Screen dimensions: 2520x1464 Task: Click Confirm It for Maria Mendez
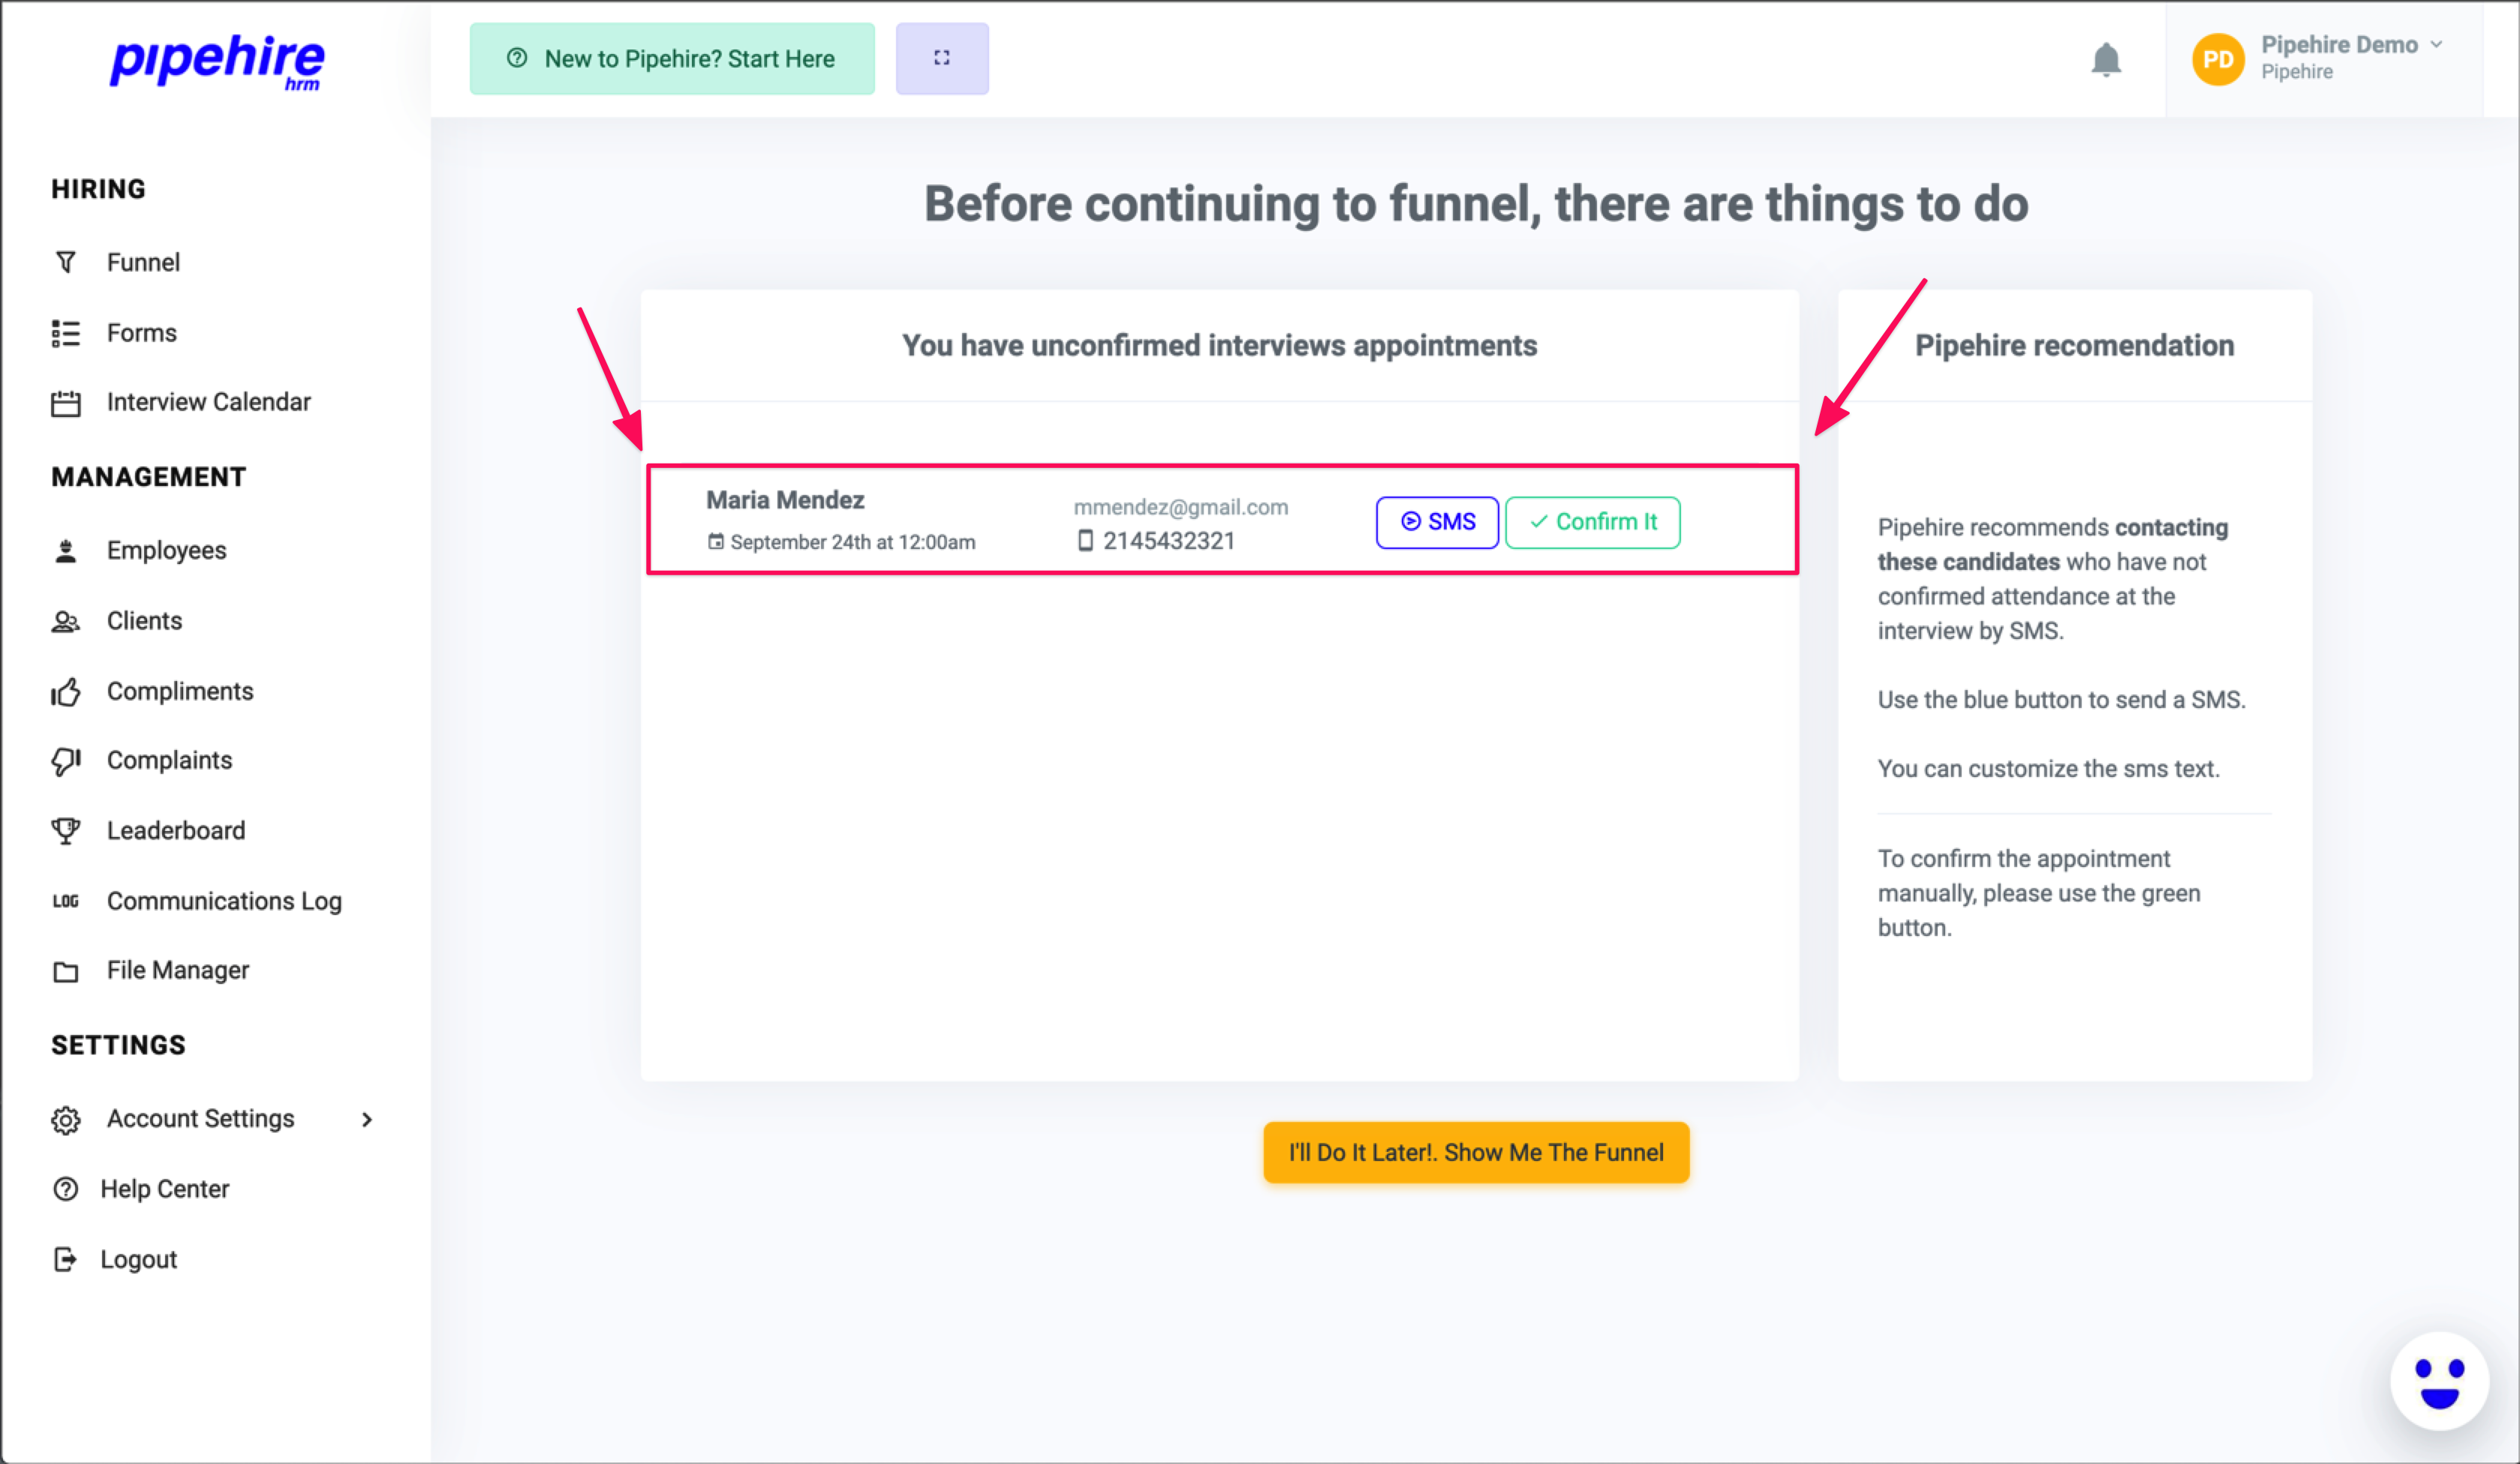click(1593, 522)
